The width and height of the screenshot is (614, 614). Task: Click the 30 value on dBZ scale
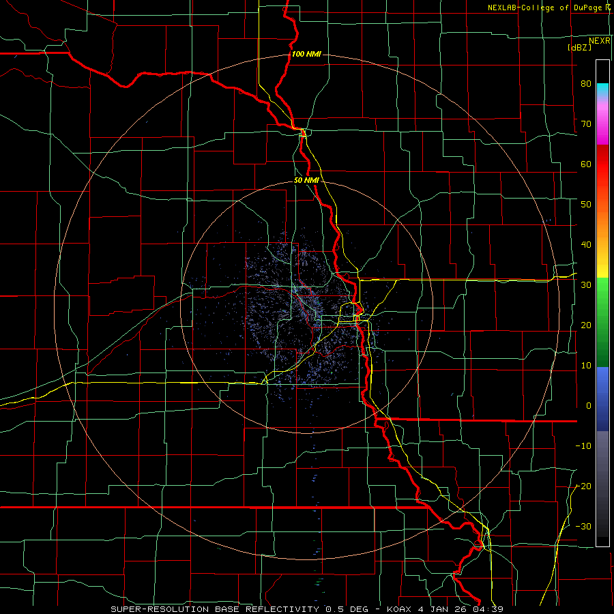click(x=586, y=285)
